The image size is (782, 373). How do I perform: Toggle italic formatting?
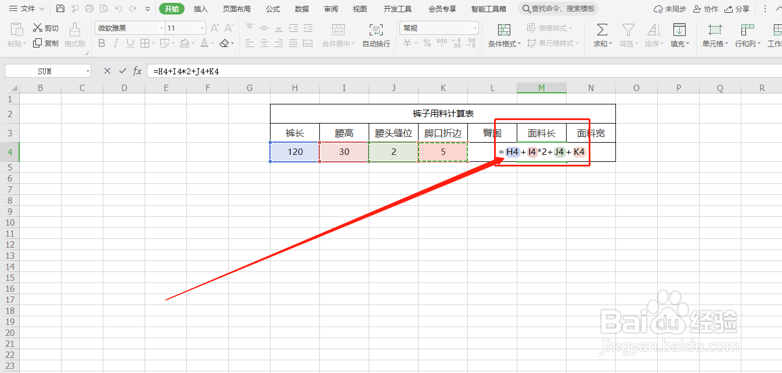pyautogui.click(x=116, y=43)
